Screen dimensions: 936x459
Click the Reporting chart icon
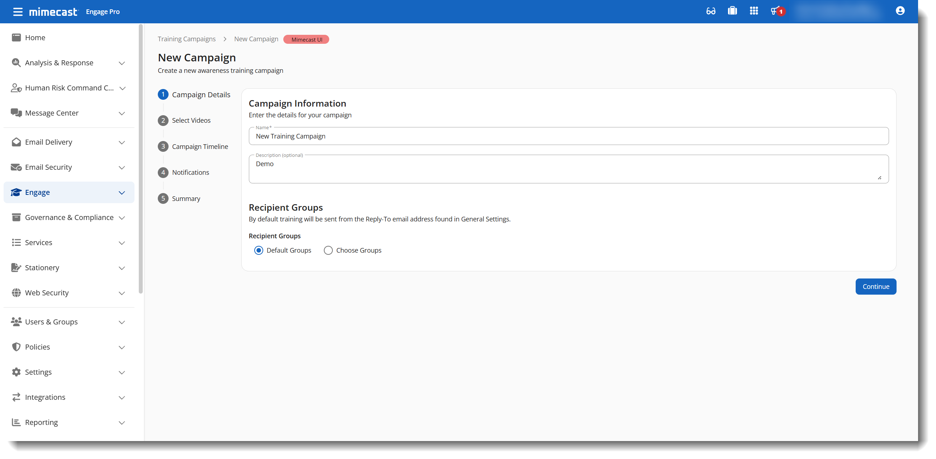pos(16,422)
